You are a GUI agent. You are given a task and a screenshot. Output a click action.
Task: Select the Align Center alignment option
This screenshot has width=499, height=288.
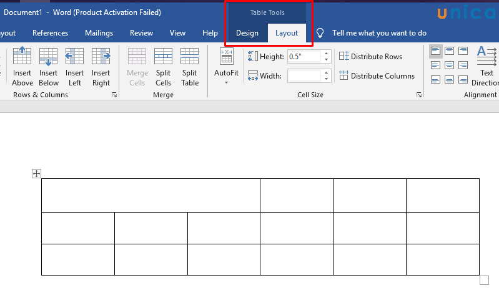pos(449,65)
